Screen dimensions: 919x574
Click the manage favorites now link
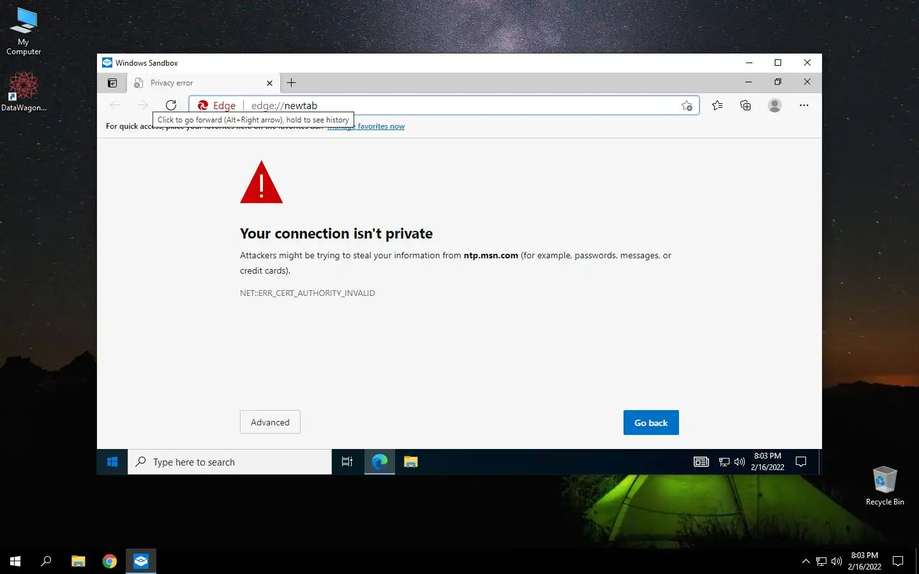366,126
